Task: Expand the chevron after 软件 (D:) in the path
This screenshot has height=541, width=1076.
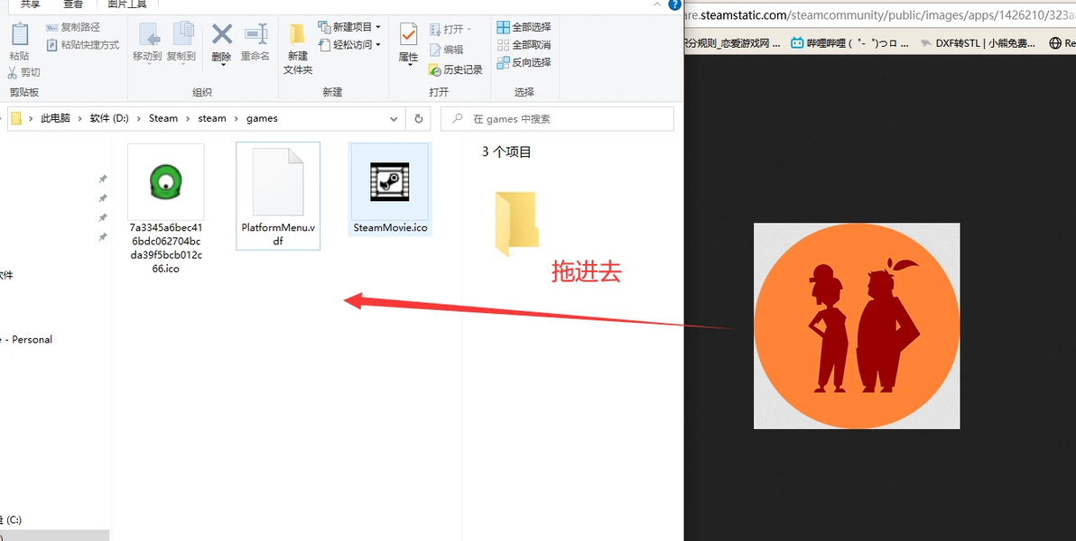Action: [139, 119]
